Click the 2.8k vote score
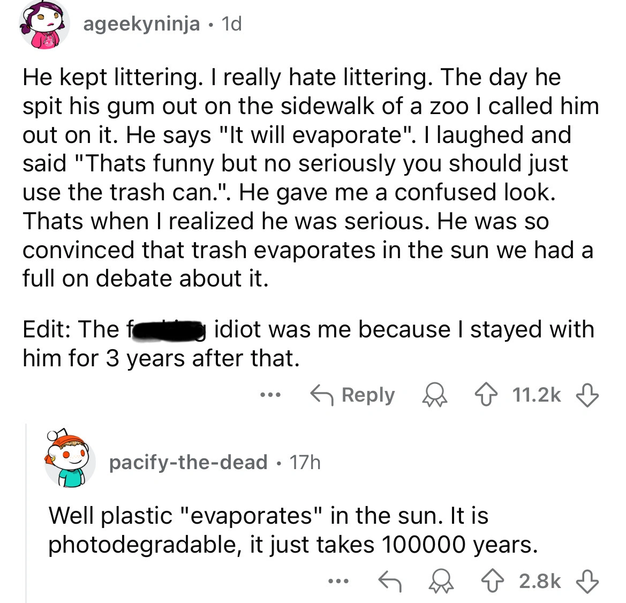 (540, 581)
